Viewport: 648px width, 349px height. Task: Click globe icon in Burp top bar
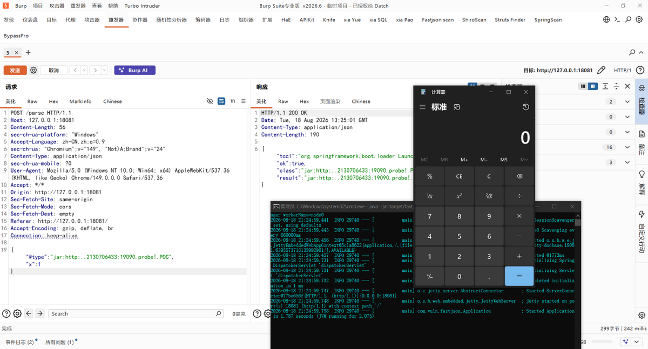point(606,19)
